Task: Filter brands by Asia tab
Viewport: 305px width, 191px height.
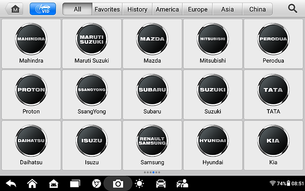Action: click(x=227, y=9)
